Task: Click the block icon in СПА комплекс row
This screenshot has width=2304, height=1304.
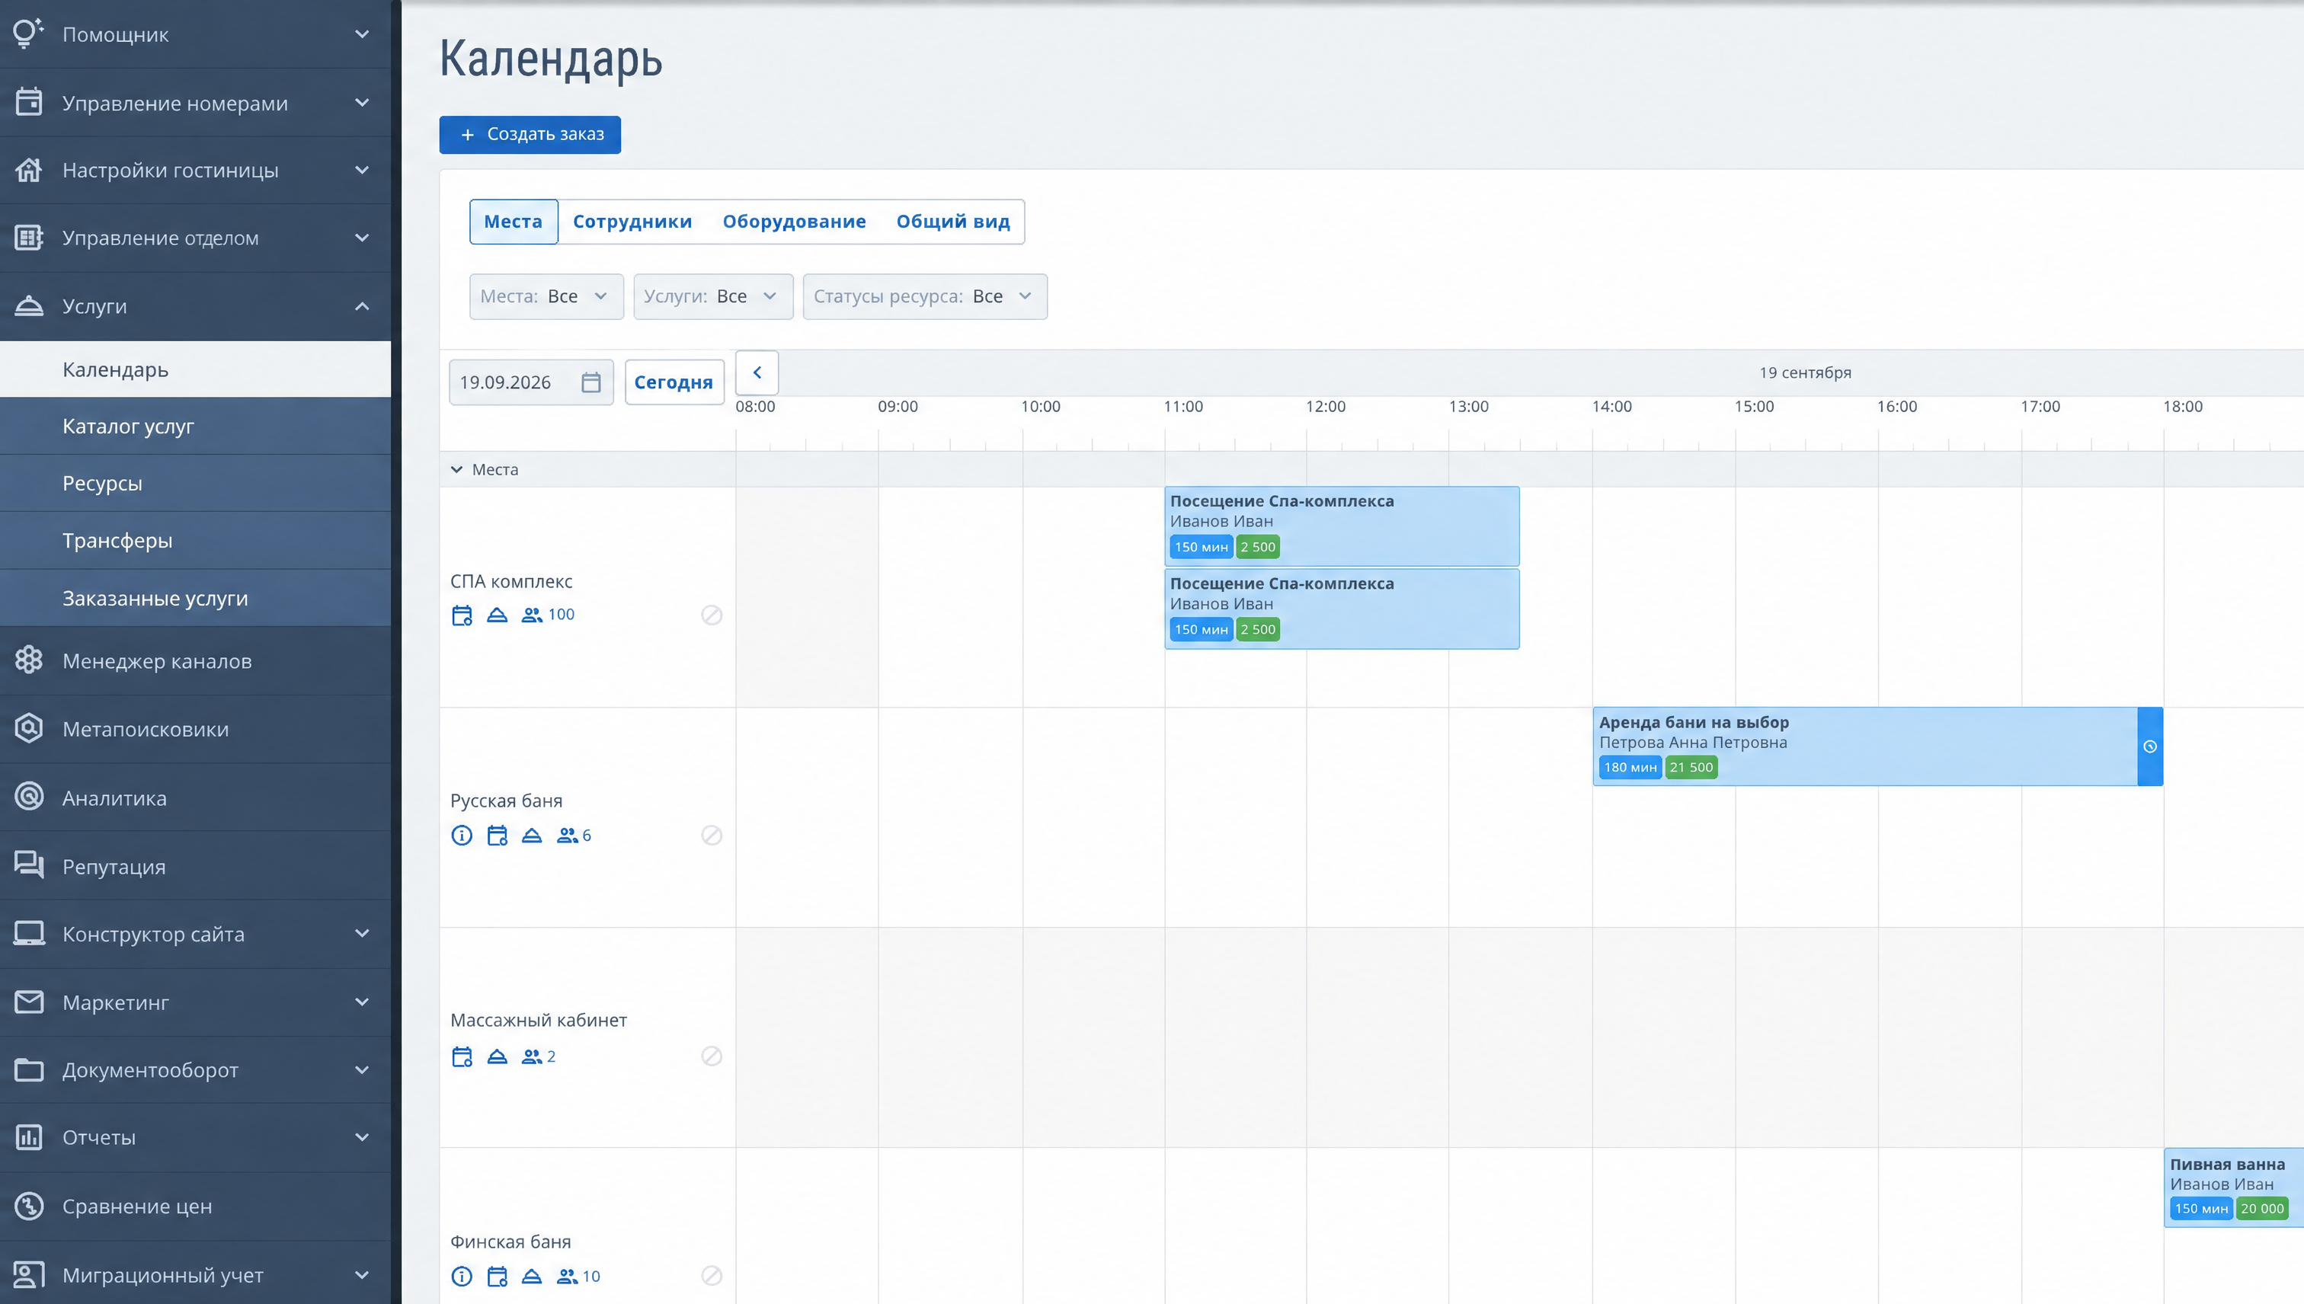Action: (712, 615)
